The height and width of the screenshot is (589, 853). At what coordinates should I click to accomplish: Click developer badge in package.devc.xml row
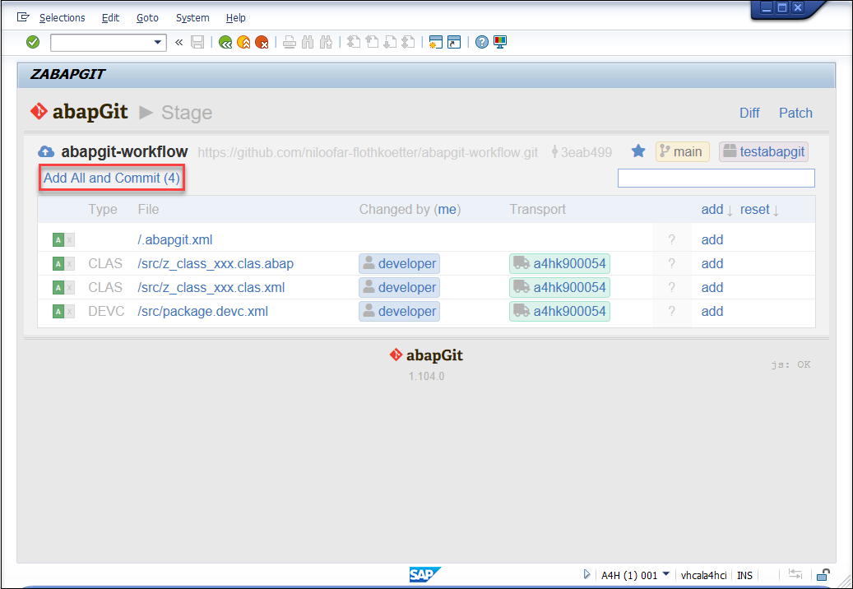(x=399, y=312)
